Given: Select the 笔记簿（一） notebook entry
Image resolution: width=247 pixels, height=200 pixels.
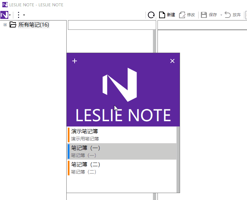Looking at the screenshot, I should 122,151.
